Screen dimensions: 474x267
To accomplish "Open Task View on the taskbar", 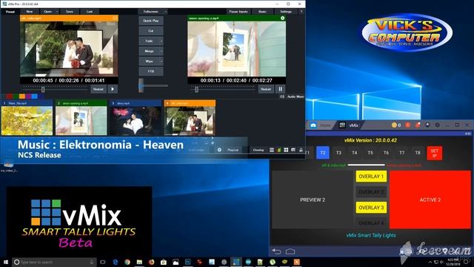I will (103, 262).
